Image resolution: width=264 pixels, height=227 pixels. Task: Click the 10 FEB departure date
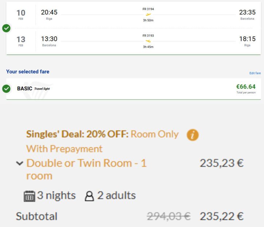click(x=21, y=15)
